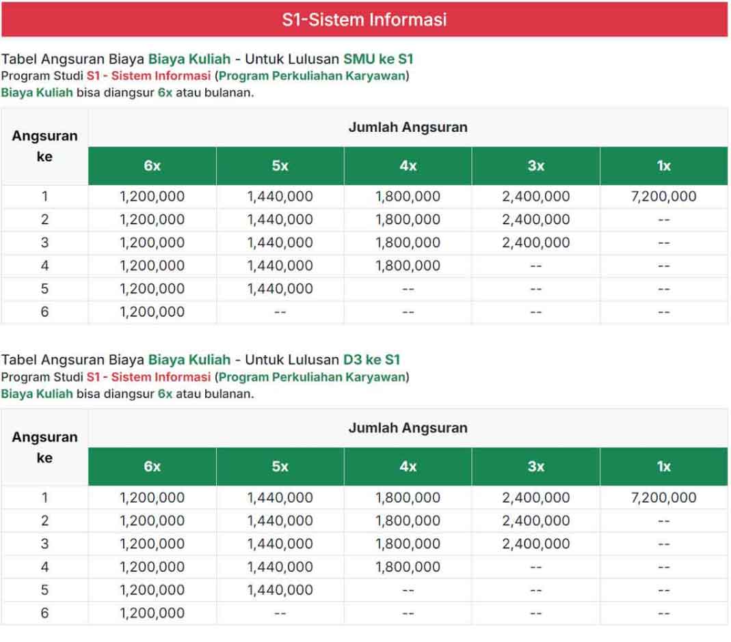Click the green 'SMU ke S1' heading text
Image resolution: width=731 pixels, height=642 pixels.
click(378, 59)
